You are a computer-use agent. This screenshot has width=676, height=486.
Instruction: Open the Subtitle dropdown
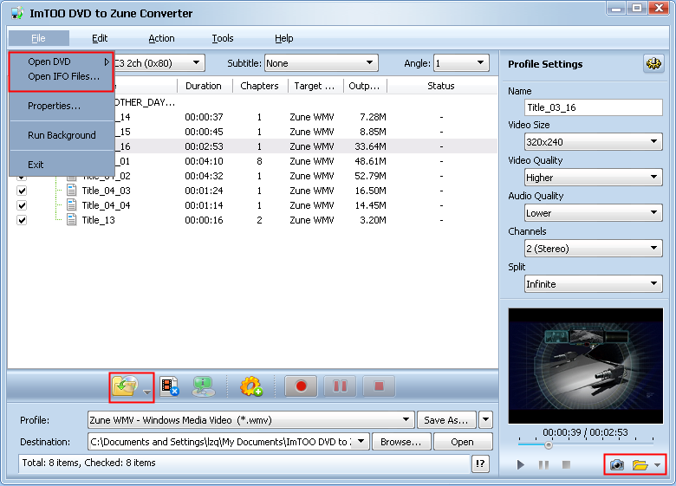322,63
